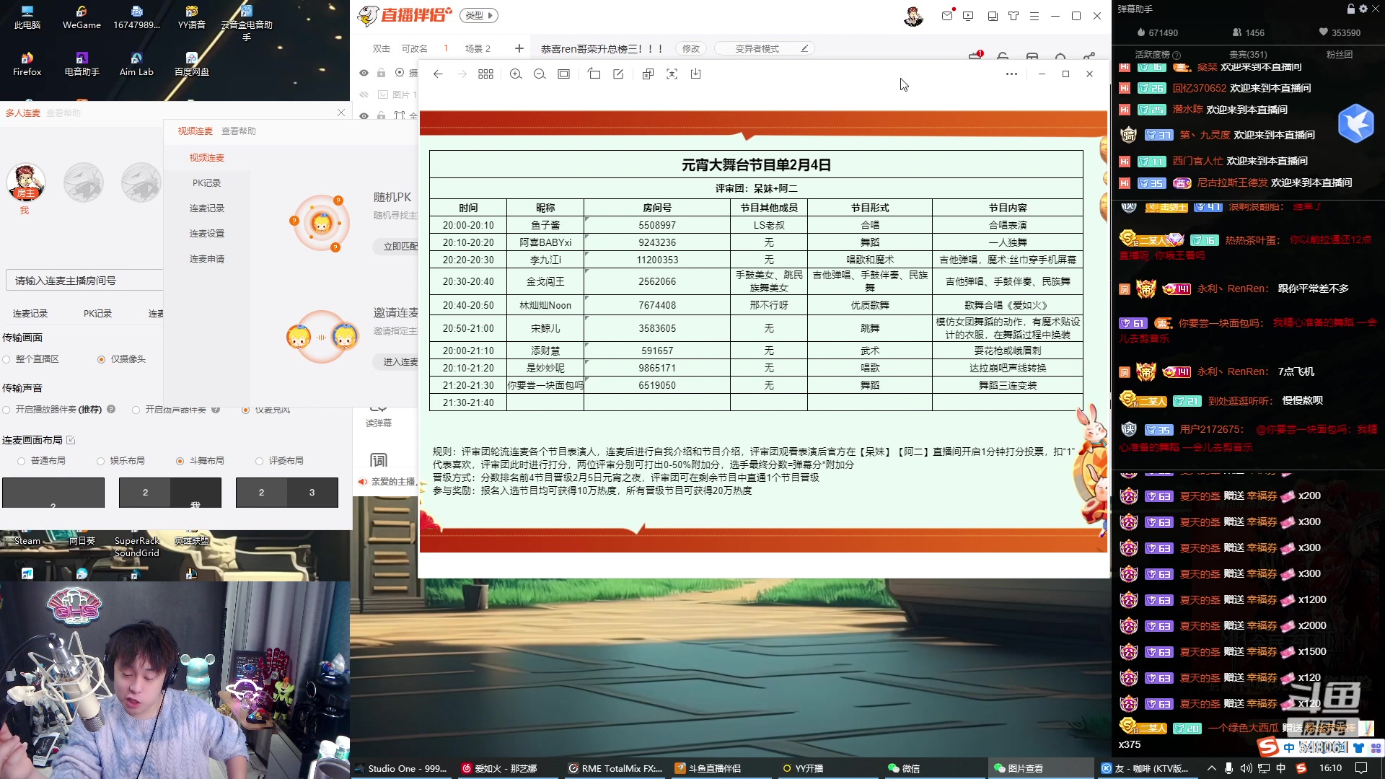Select the two-split layout thumbnail with 我
The height and width of the screenshot is (779, 1385).
coord(170,493)
